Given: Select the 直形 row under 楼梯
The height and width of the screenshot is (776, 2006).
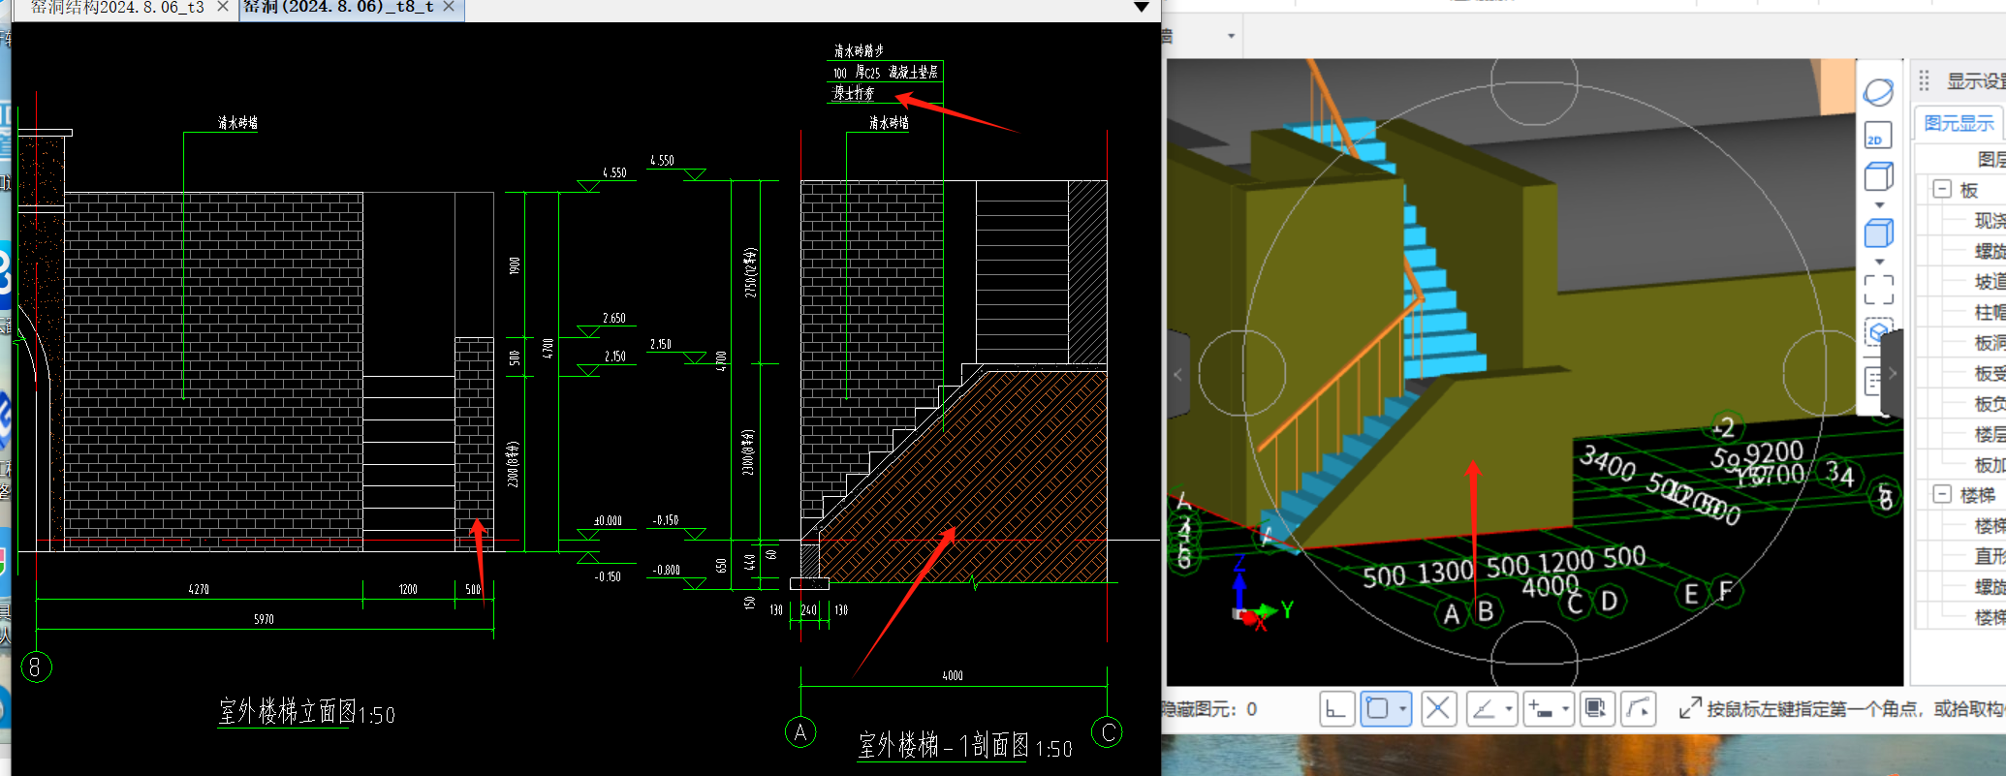Looking at the screenshot, I should 1990,556.
